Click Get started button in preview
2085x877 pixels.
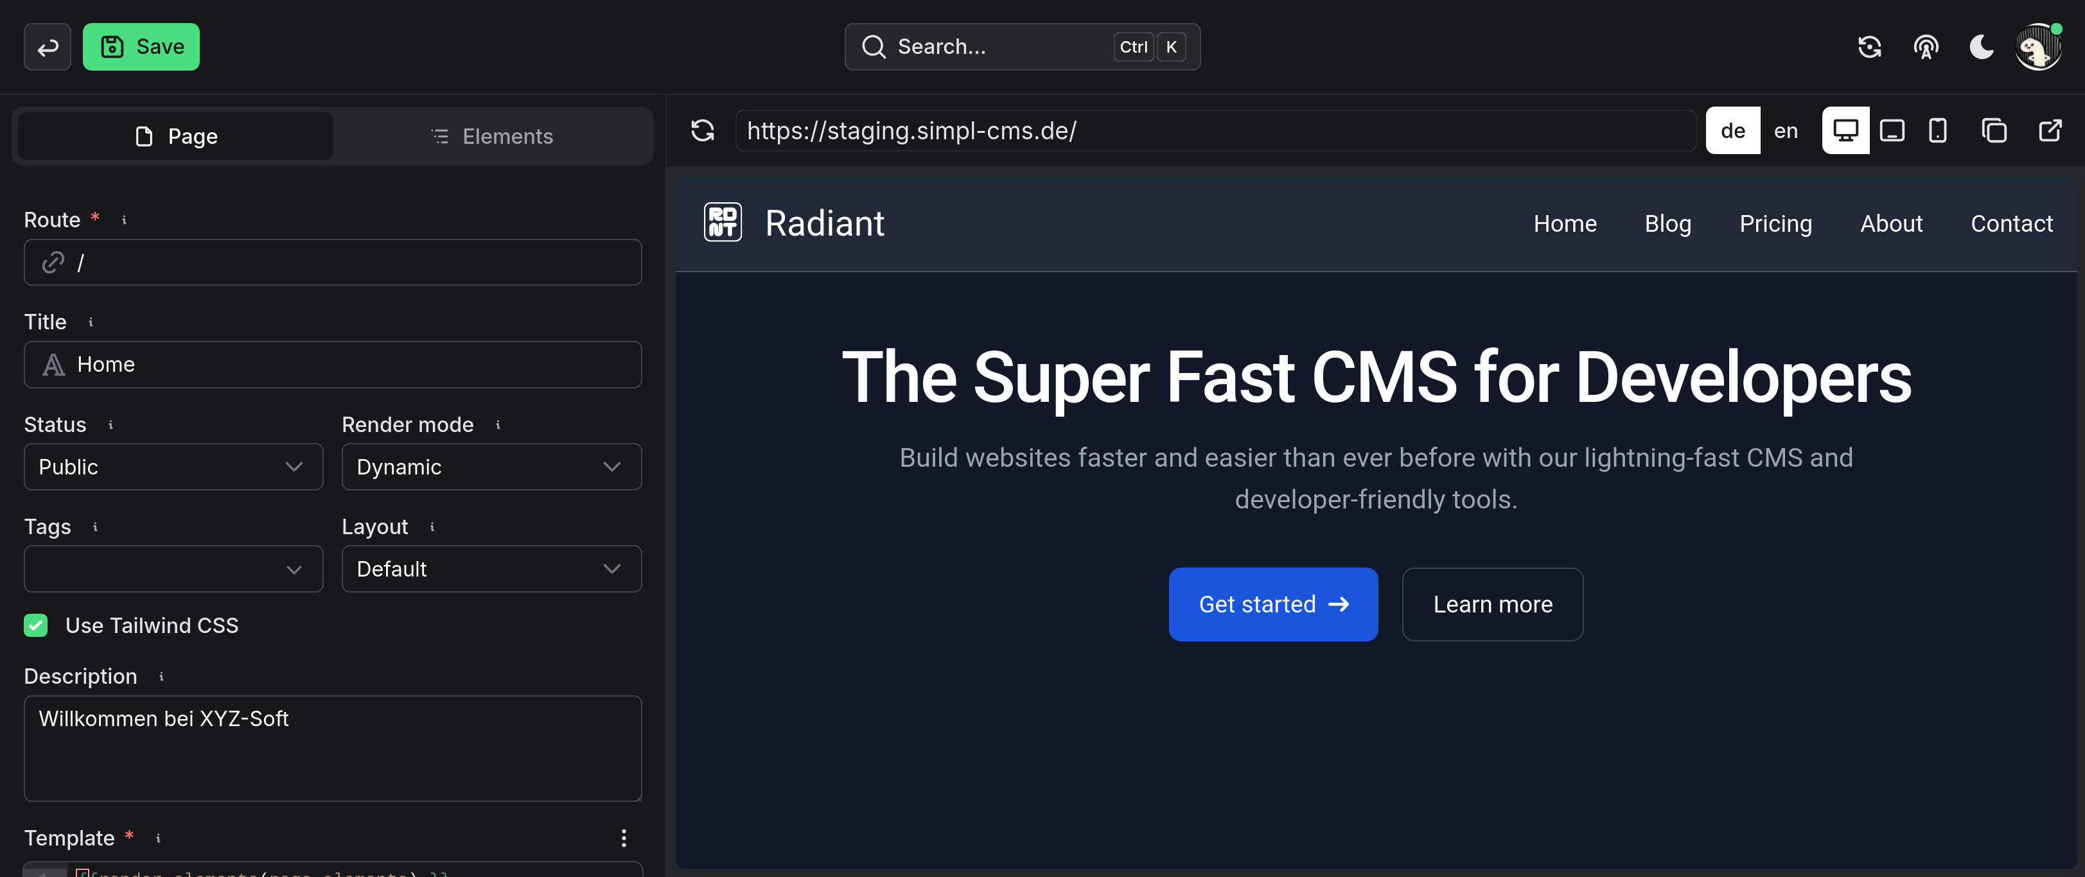pos(1272,604)
